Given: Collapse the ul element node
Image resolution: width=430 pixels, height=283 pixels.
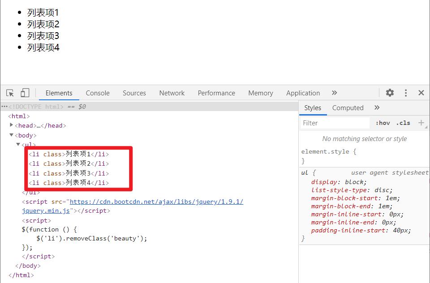Looking at the screenshot, I should (18, 145).
